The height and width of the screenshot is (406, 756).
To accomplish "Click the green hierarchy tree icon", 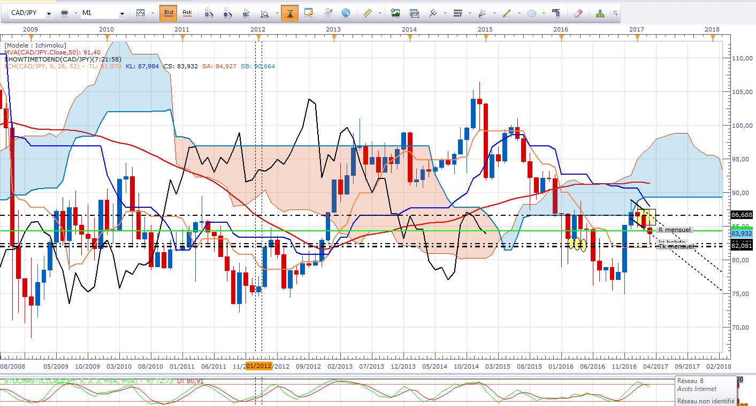I will [x=600, y=13].
